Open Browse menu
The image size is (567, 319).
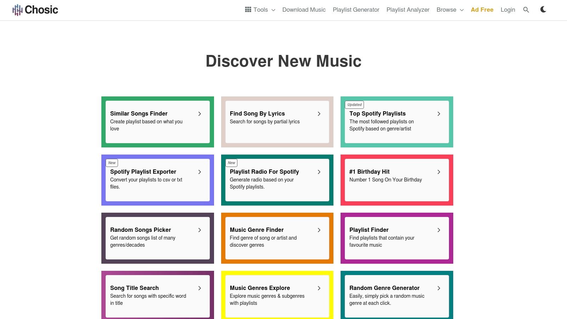[x=447, y=10]
